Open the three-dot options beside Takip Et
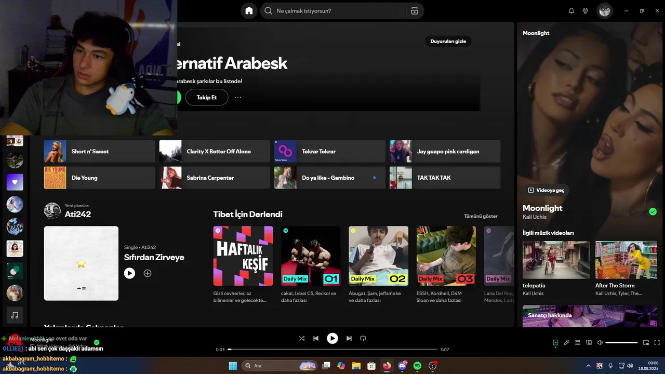 [238, 97]
